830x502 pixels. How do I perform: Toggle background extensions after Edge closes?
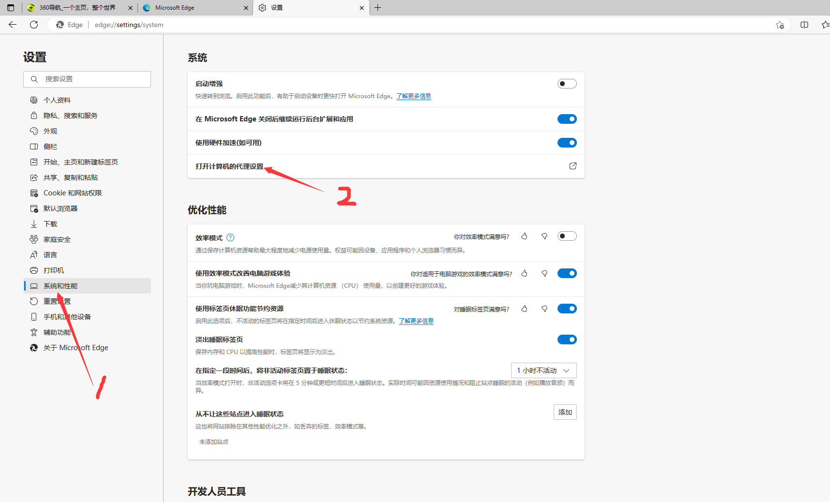(x=567, y=119)
